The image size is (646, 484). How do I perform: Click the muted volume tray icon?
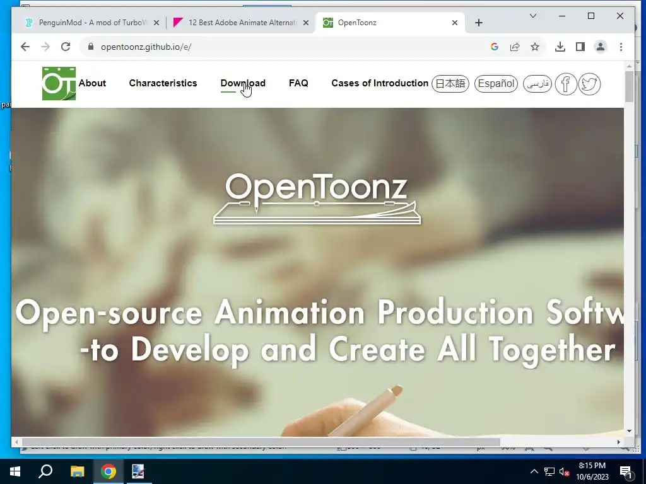click(564, 471)
